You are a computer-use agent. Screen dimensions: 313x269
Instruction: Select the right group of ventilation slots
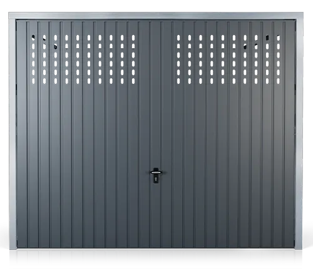[228, 59]
